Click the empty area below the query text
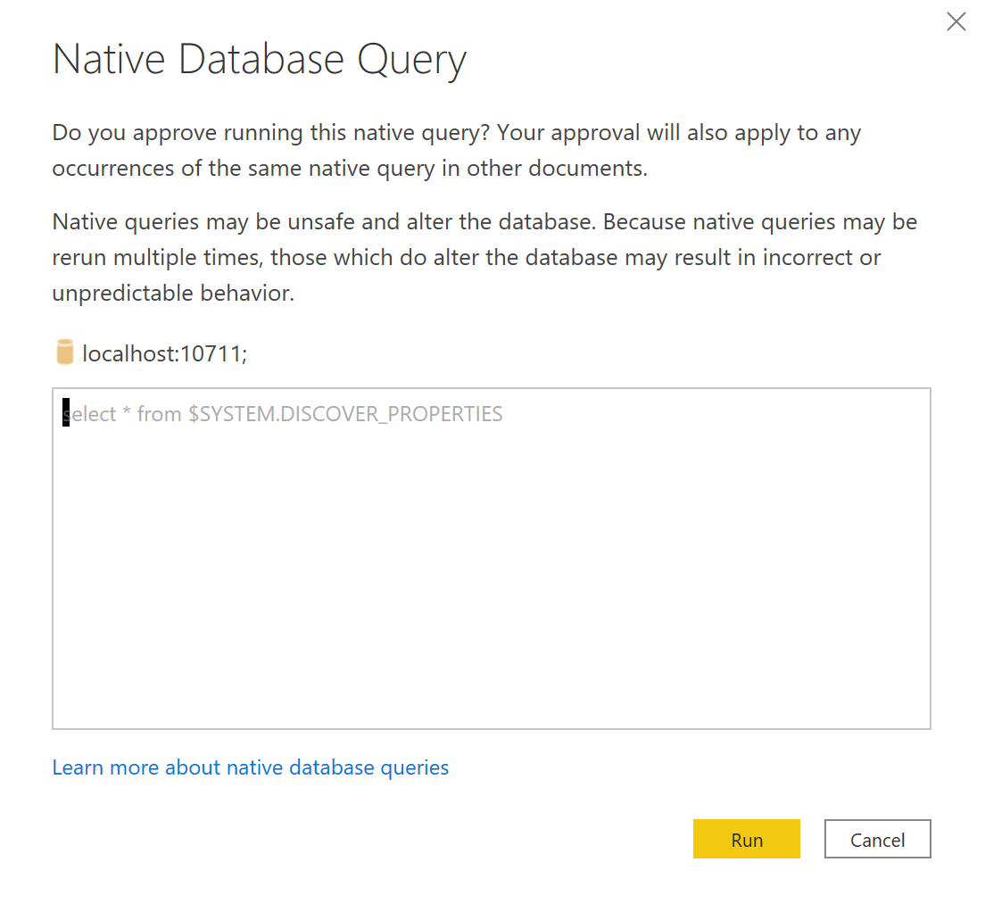Viewport: 985px width, 912px height. coord(492,578)
